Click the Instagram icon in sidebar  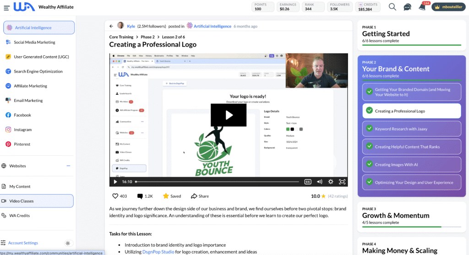(x=8, y=130)
